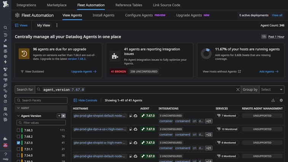This screenshot has width=288, height=162.
Task: Click the 238 UNCONFIGURED badge
Action: (x=144, y=71)
